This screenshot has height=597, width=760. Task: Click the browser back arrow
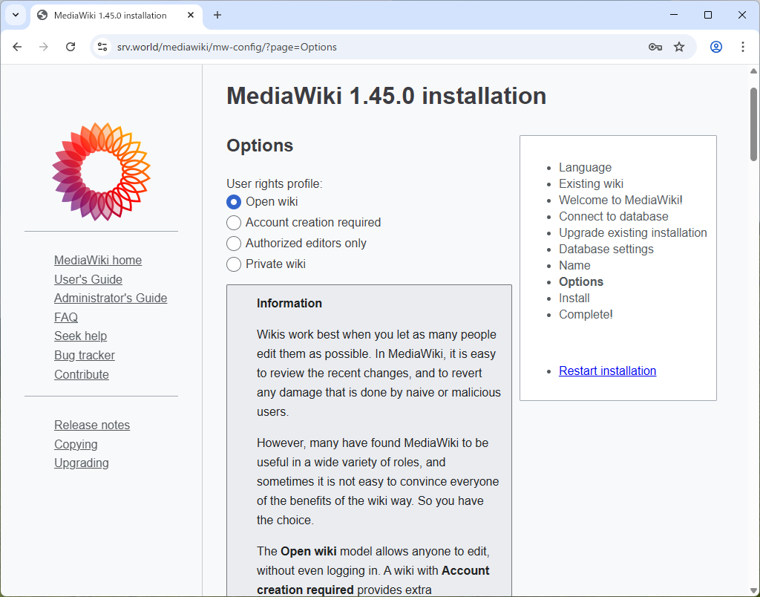pyautogui.click(x=17, y=46)
